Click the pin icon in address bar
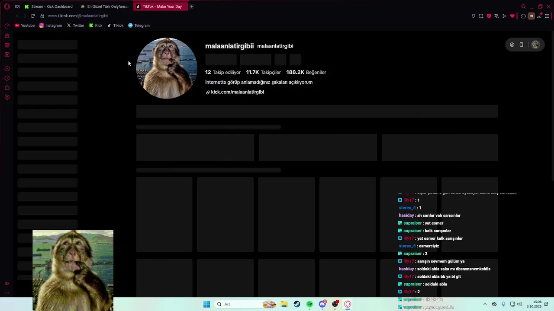 tap(473, 16)
